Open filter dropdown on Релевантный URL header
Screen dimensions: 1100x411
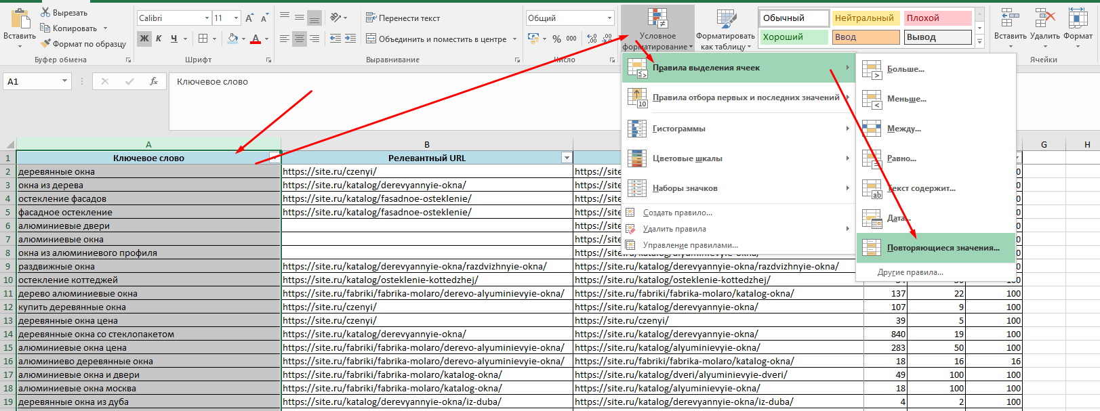coord(567,158)
